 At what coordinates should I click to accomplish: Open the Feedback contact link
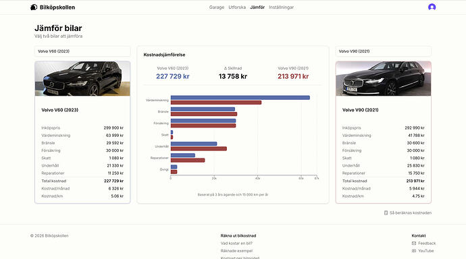coord(427,243)
